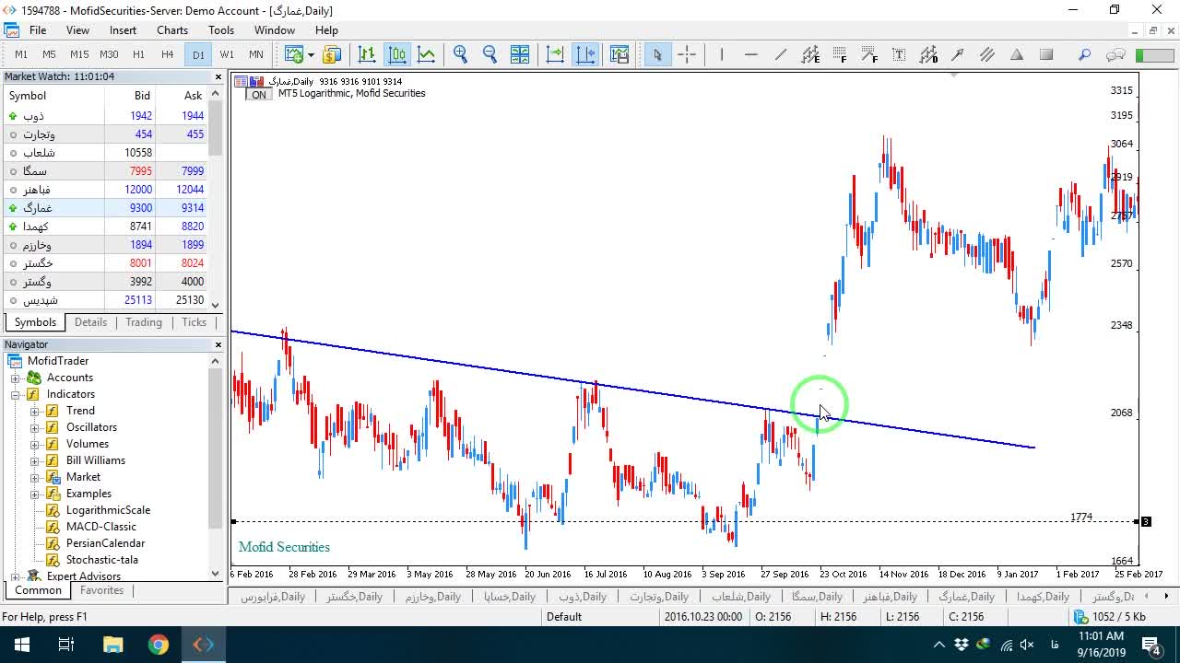Image resolution: width=1180 pixels, height=663 pixels.
Task: Select the equidistant channel tool
Action: pos(810,54)
